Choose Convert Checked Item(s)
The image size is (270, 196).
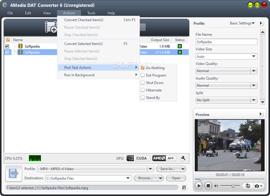99,20
